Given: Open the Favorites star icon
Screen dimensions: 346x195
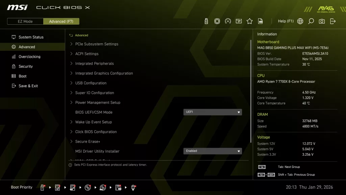Looking at the screenshot, I should click(x=249, y=21).
